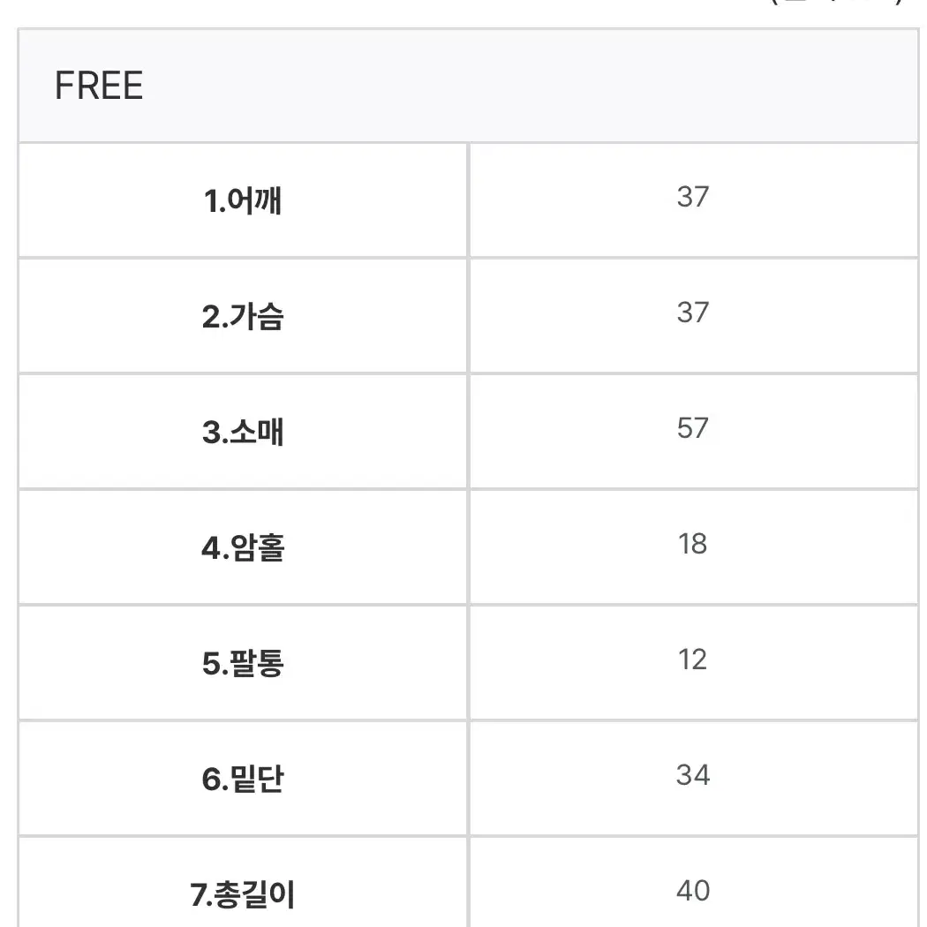
Task: Select the 3.소매 label cell
Action: 243,433
